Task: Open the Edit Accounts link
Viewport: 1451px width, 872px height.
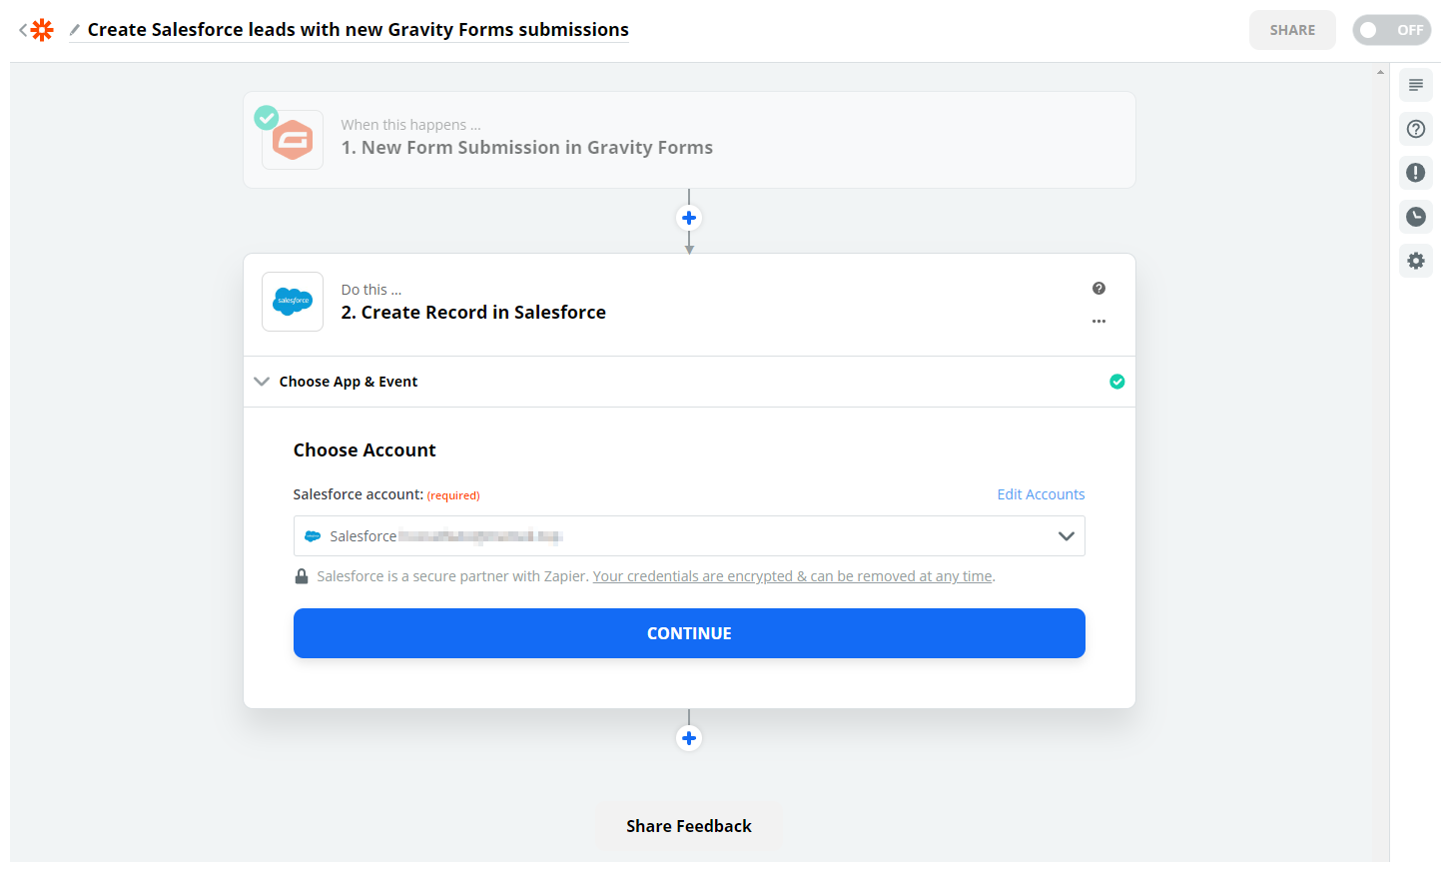Action: tap(1041, 493)
